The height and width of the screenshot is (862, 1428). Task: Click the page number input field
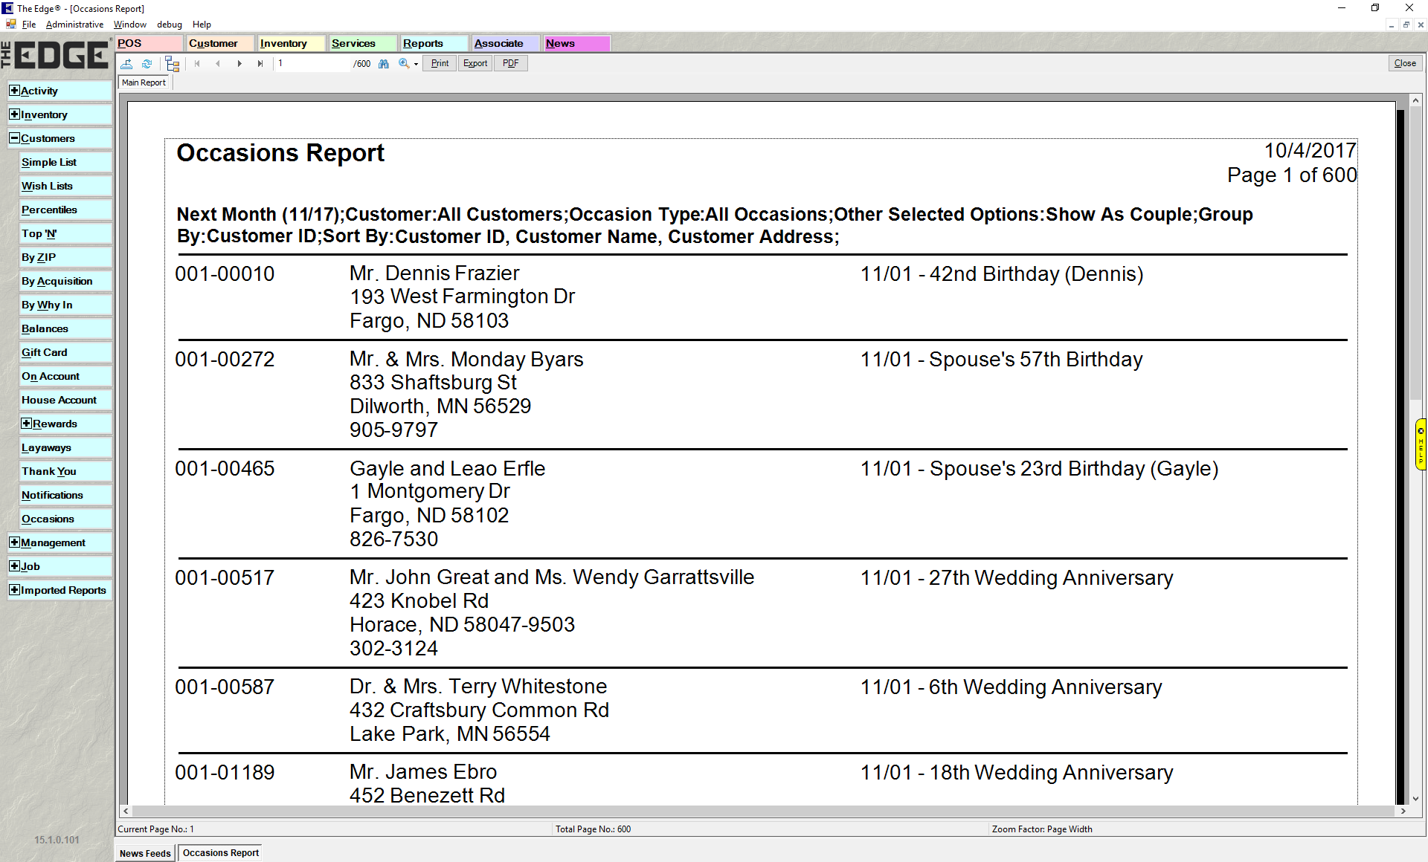click(312, 64)
